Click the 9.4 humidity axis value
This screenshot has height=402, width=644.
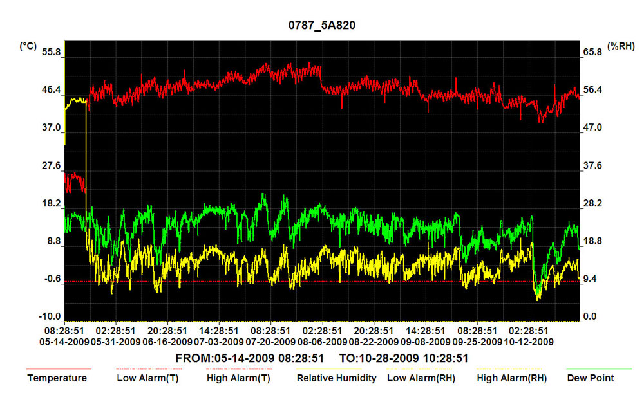[590, 279]
